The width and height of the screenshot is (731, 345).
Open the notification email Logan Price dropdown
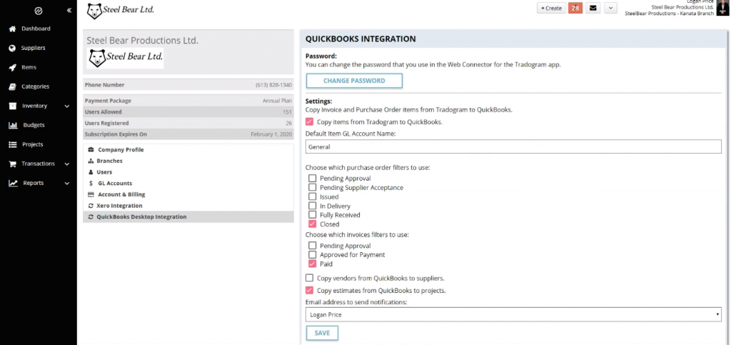[513, 315]
